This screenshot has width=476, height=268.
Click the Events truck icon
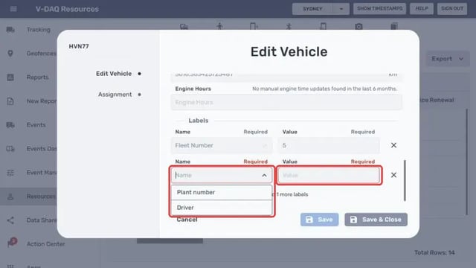coord(10,125)
